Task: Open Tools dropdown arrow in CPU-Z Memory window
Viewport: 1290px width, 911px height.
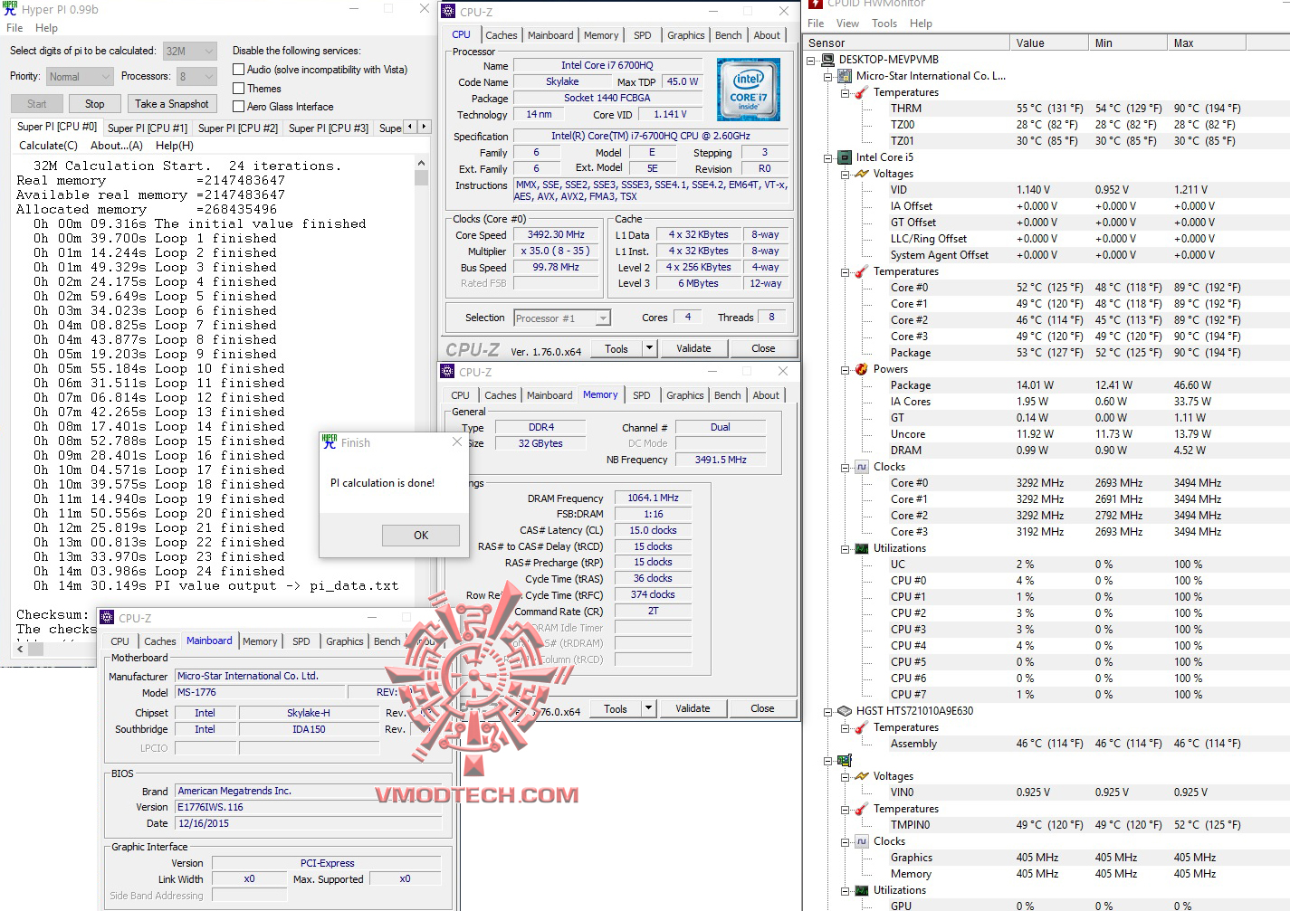Action: (x=648, y=708)
